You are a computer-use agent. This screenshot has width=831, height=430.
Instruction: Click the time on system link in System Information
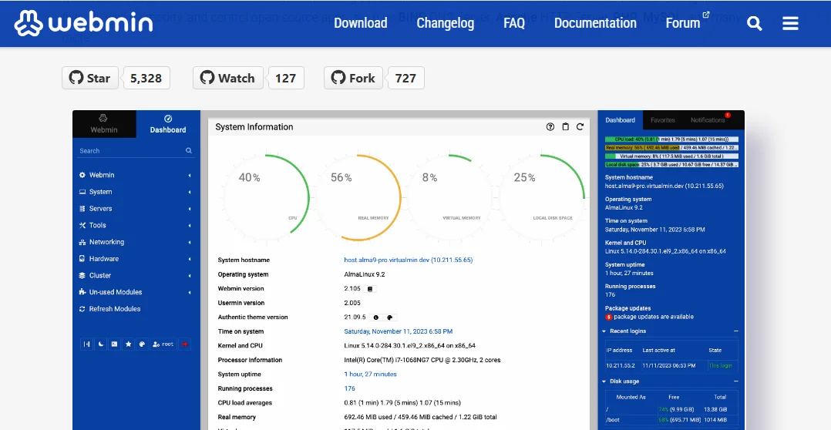click(x=399, y=331)
